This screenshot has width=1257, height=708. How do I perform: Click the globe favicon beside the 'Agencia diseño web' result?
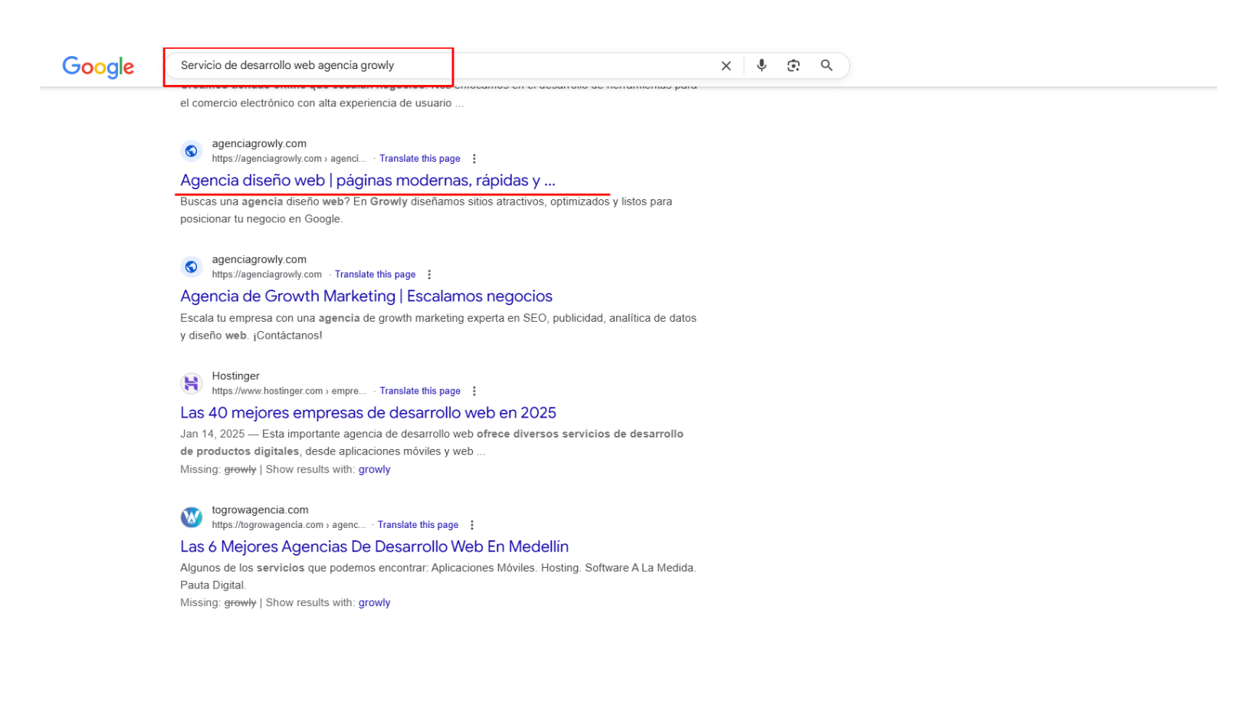click(192, 151)
